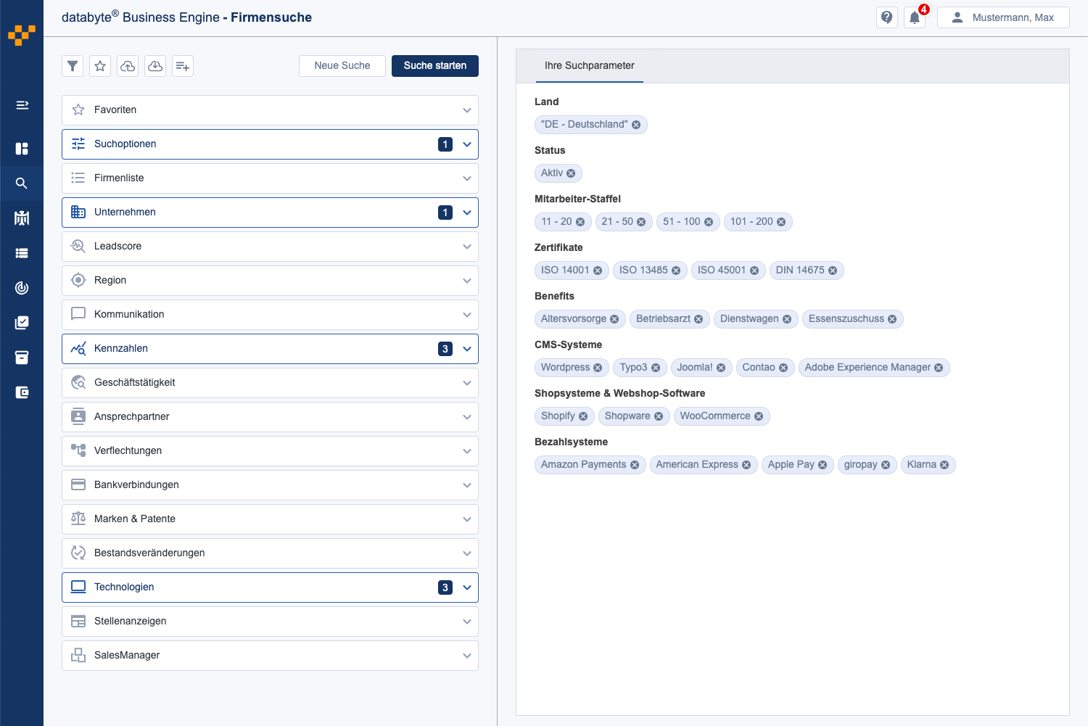Screen dimensions: 1088x726
Task: Remove the Dienstwagen benefit chip
Action: (x=787, y=319)
